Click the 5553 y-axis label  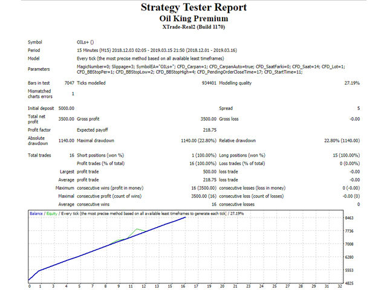click(x=350, y=271)
